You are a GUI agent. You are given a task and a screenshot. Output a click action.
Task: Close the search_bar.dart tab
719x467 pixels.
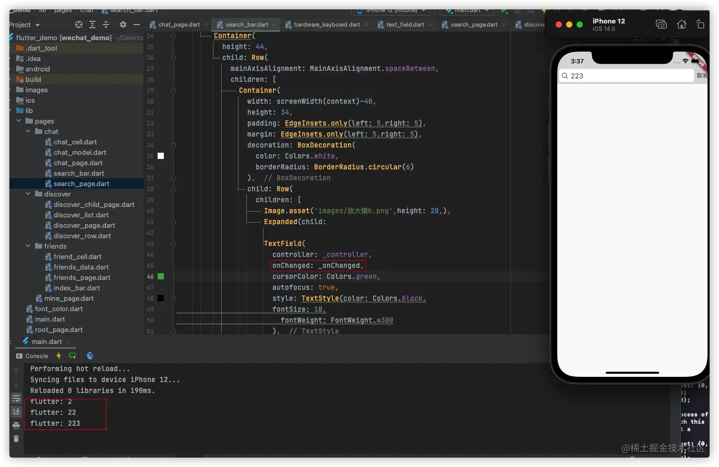[274, 24]
